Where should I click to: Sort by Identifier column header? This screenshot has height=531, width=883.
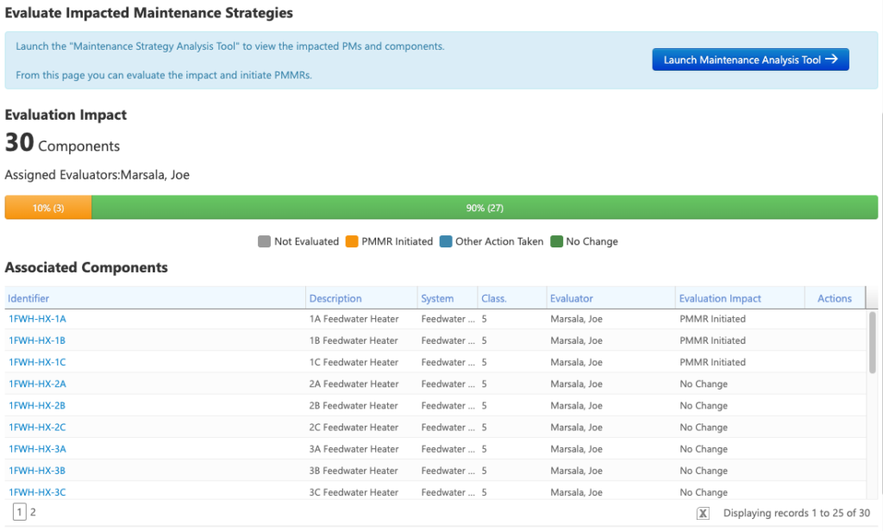(30, 298)
